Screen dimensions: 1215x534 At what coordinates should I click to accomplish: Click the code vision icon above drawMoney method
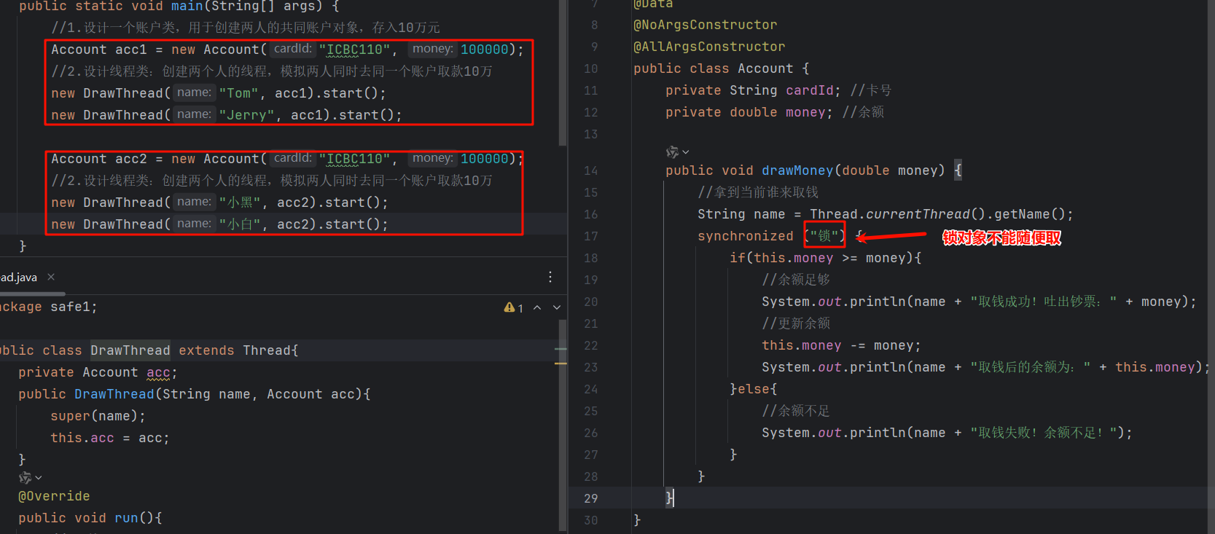point(672,152)
